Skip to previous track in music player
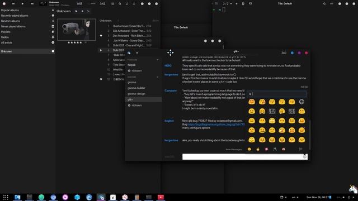 point(13,4)
